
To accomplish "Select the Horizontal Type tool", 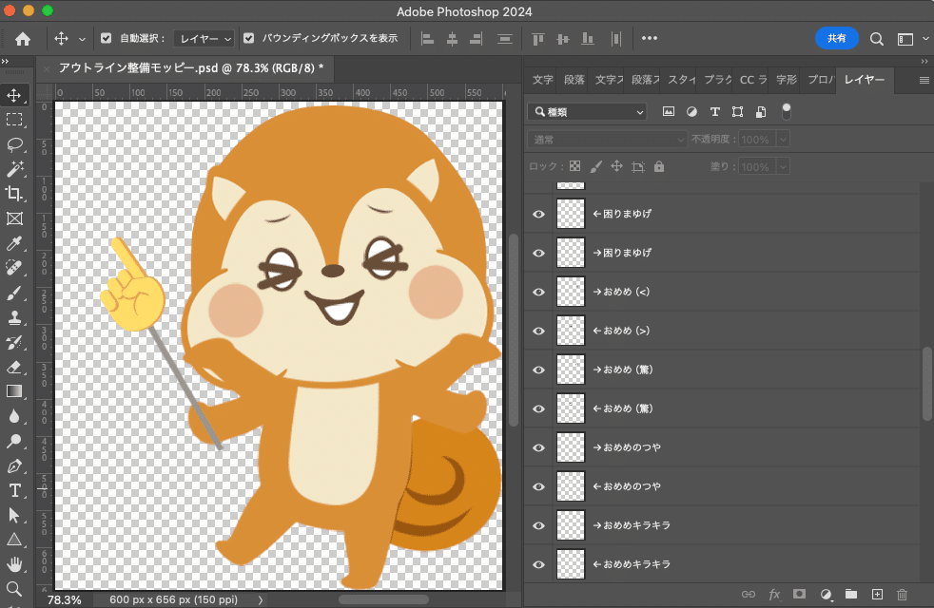I will point(14,490).
